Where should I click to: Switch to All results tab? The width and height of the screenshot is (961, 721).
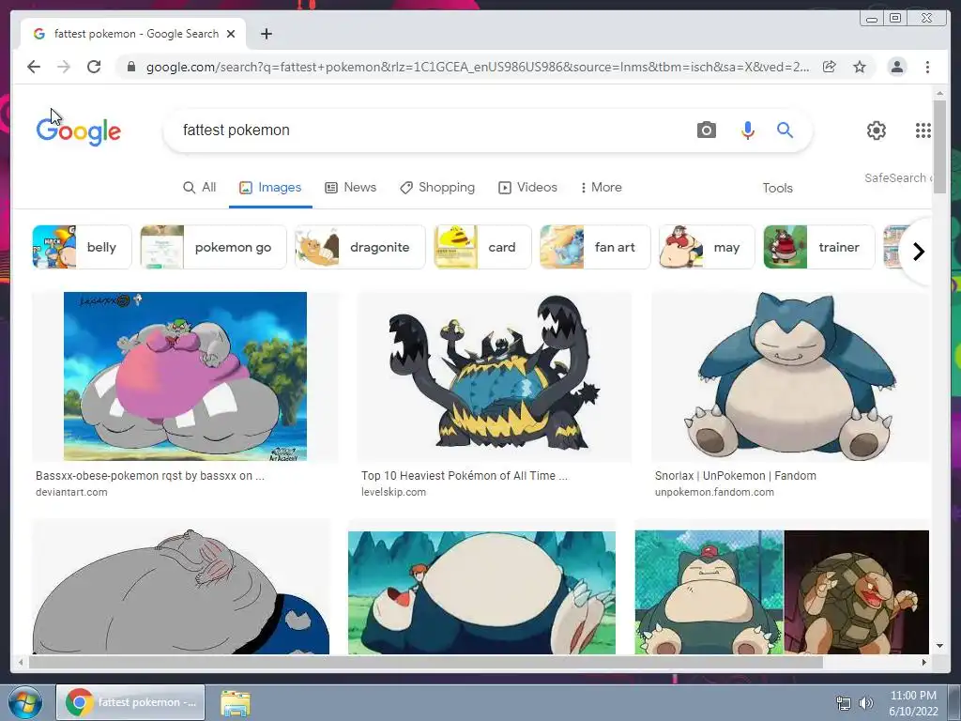[x=200, y=188]
